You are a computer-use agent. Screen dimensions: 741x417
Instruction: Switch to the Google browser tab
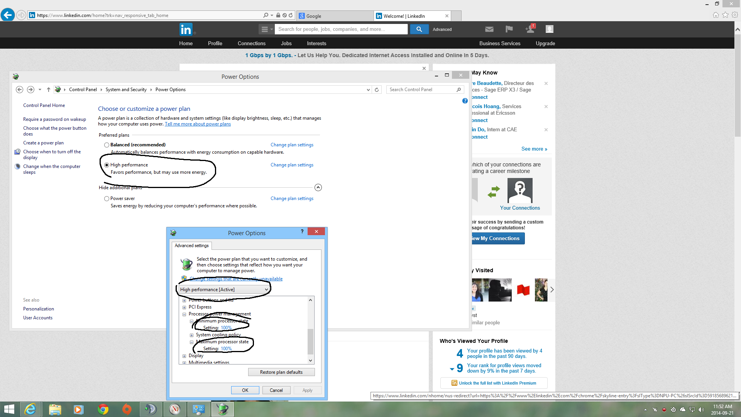[x=334, y=16]
